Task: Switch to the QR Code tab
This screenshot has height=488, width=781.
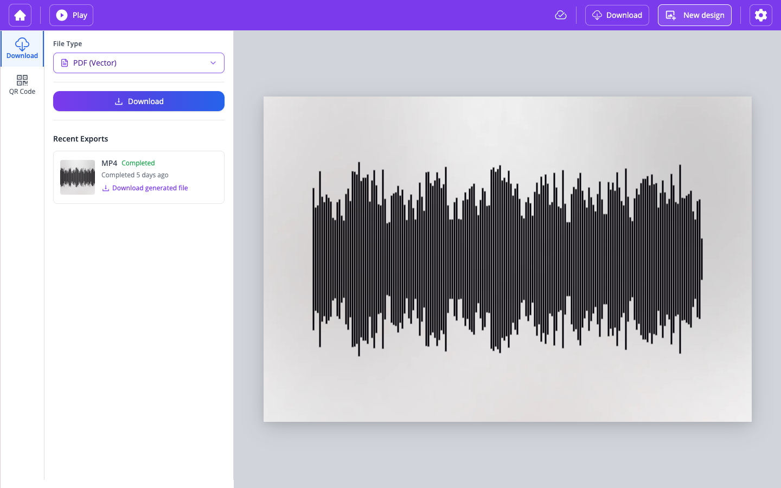Action: pos(22,85)
